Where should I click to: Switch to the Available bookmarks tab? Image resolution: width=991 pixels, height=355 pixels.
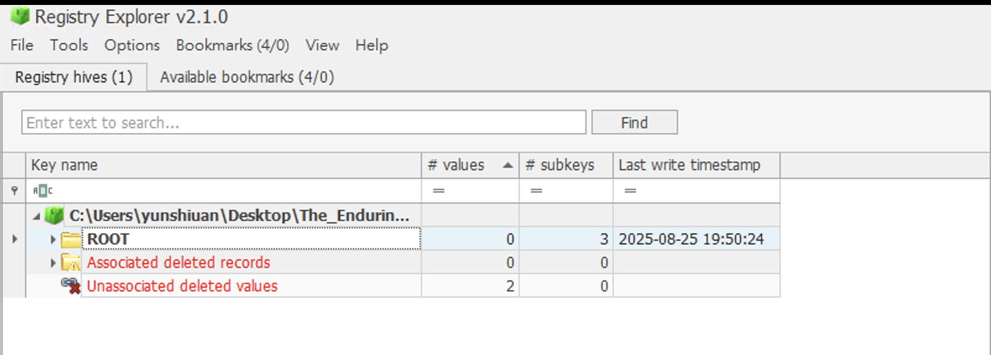(247, 77)
